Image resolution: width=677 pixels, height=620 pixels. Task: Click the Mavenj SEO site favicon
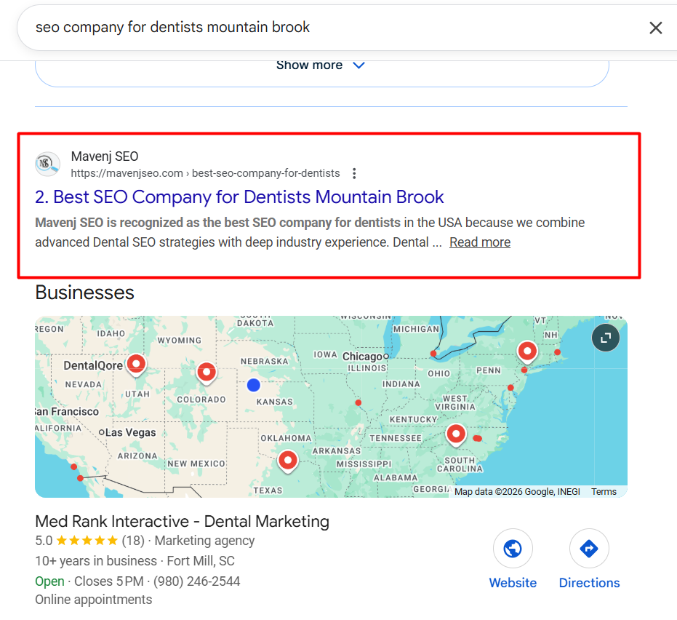pyautogui.click(x=48, y=164)
